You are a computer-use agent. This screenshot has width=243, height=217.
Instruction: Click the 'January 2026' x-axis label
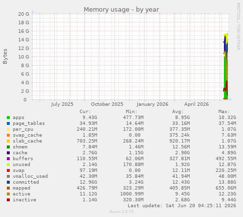point(153,104)
